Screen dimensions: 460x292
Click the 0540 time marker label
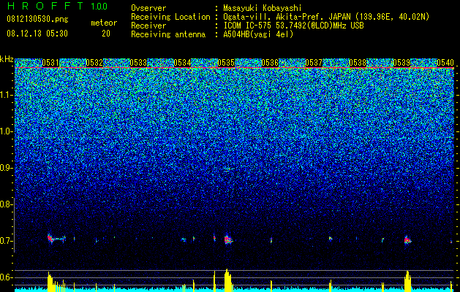[x=445, y=63]
